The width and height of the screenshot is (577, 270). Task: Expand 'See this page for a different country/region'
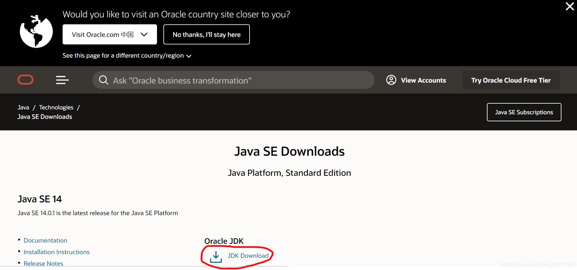(x=127, y=55)
